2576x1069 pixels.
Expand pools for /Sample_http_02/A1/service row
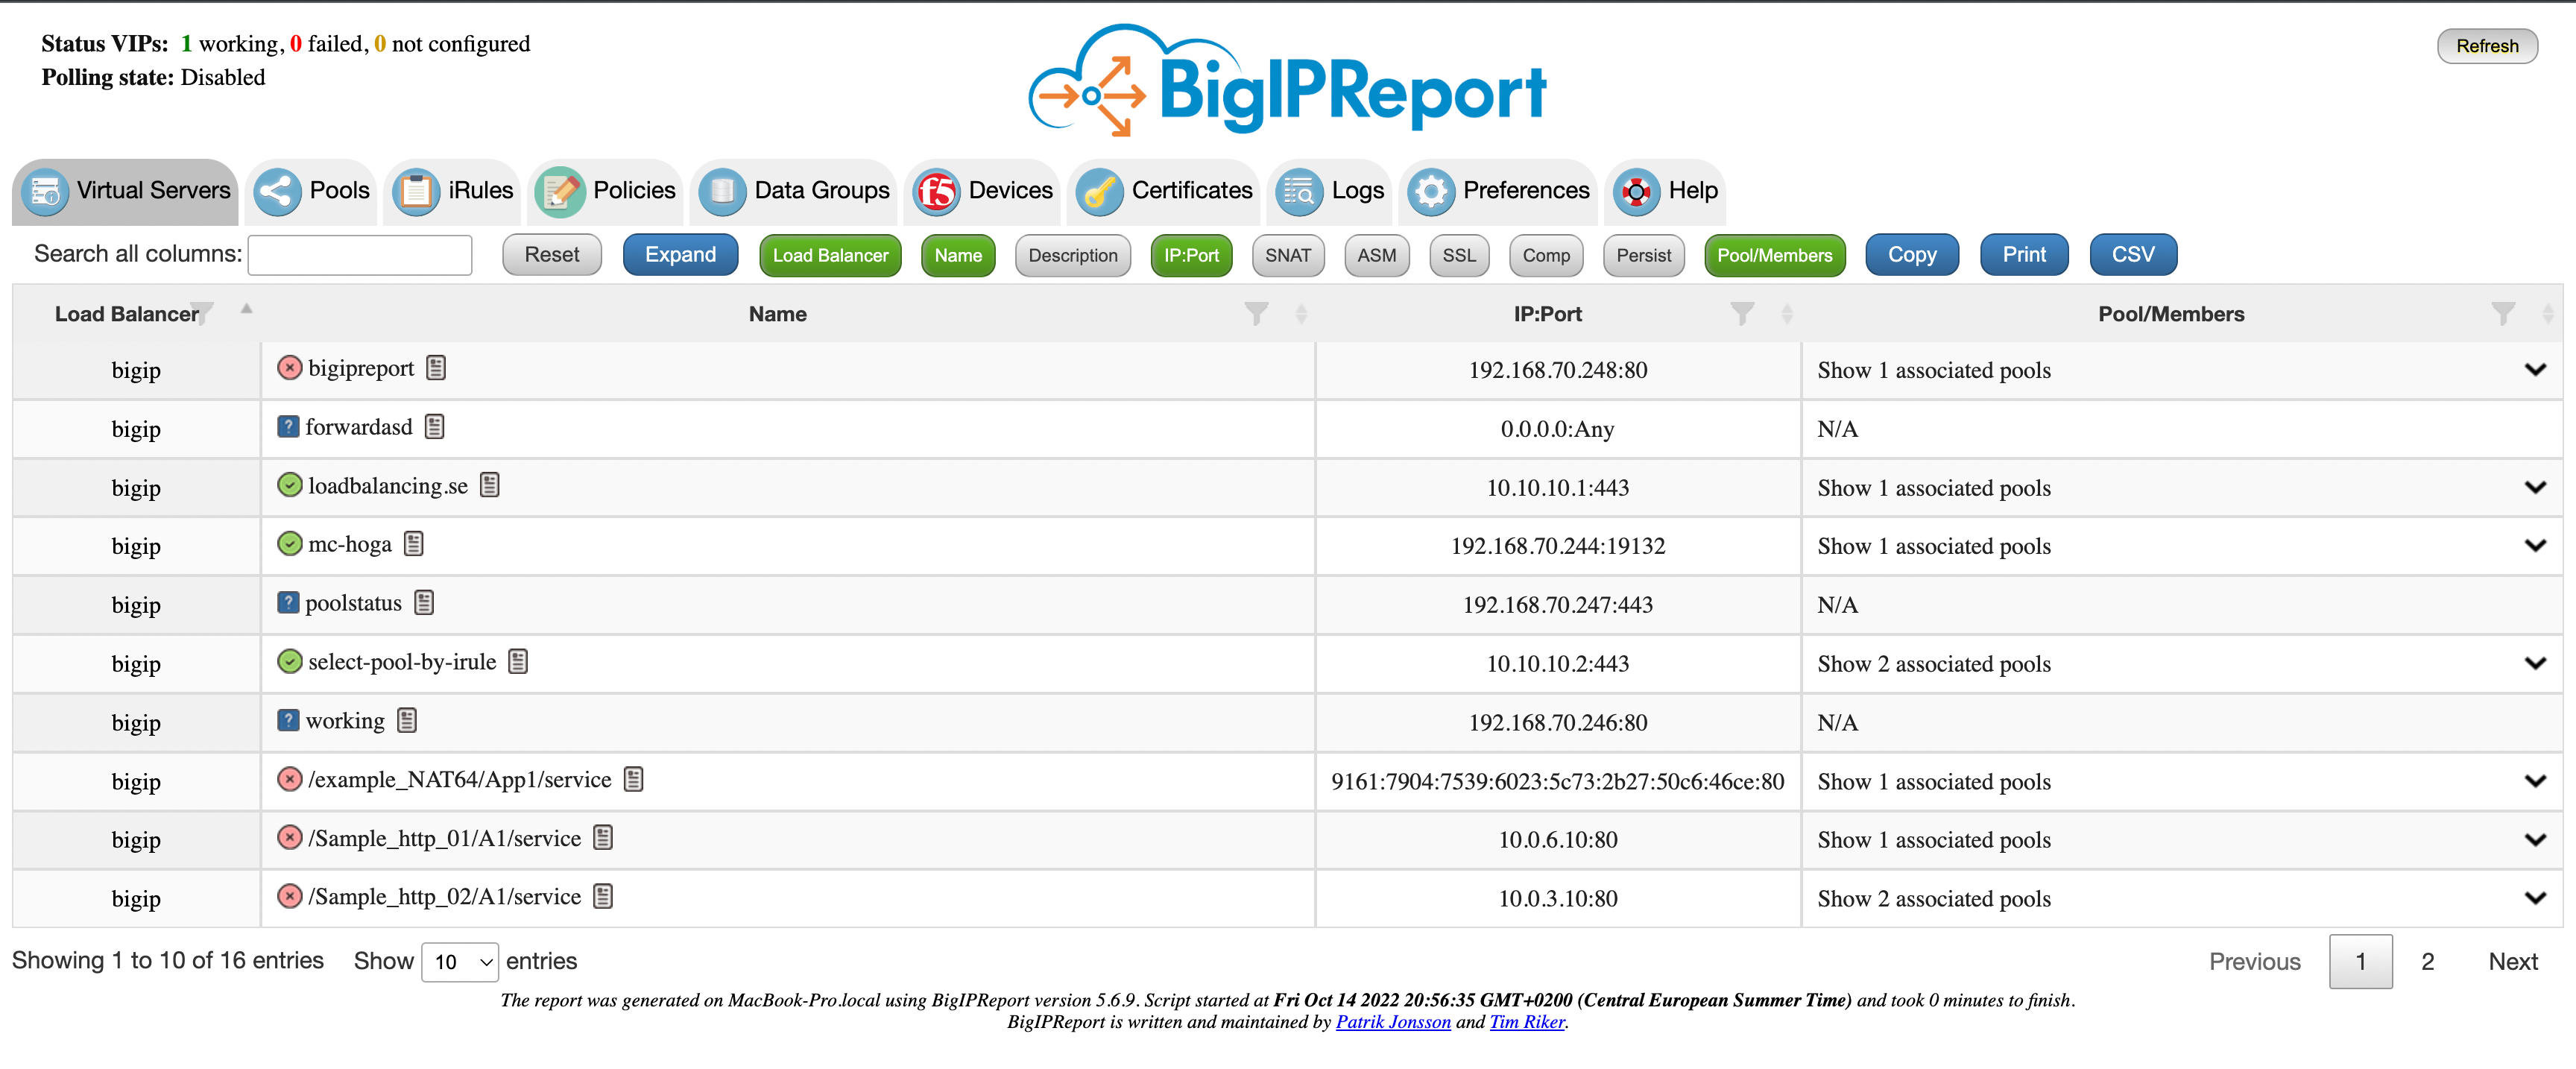[2534, 898]
